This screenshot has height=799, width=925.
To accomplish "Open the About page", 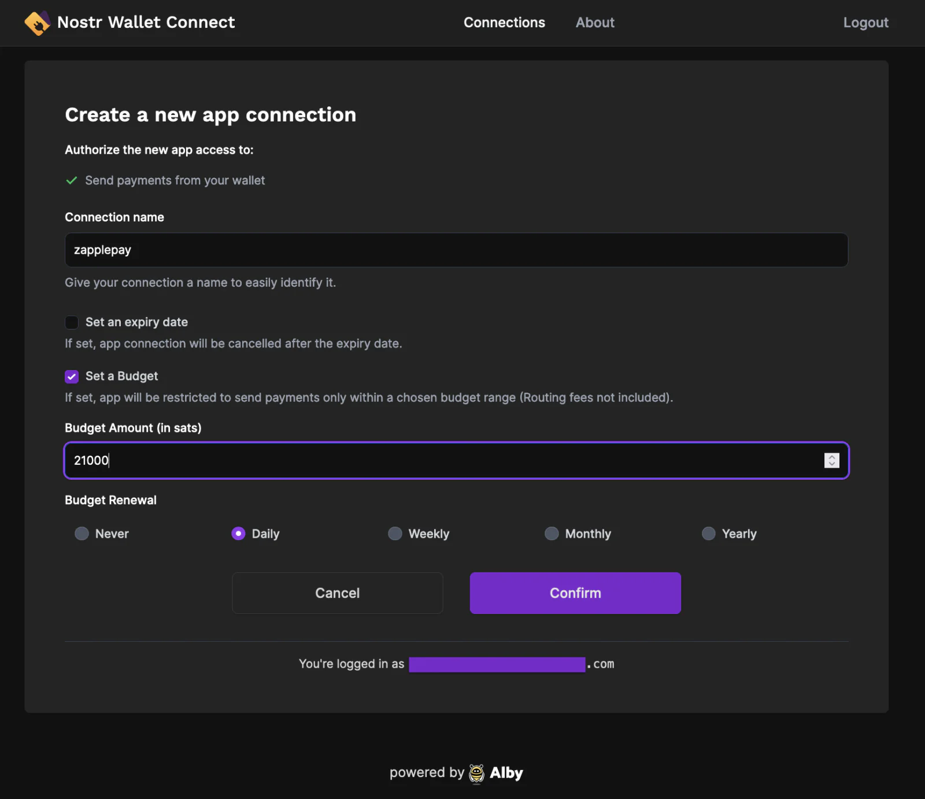I will 595,23.
